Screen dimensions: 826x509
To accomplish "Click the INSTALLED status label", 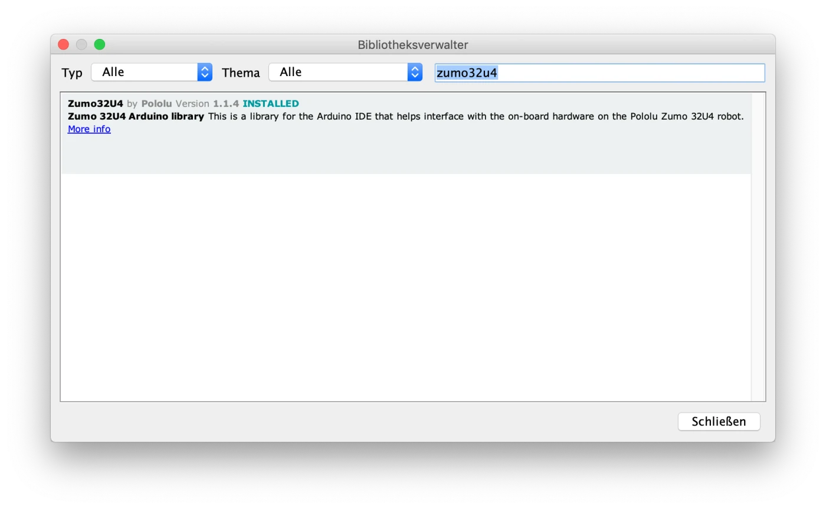I will pyautogui.click(x=271, y=104).
